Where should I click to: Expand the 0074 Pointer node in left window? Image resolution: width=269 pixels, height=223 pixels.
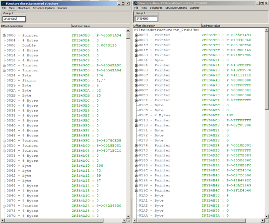point(4,205)
